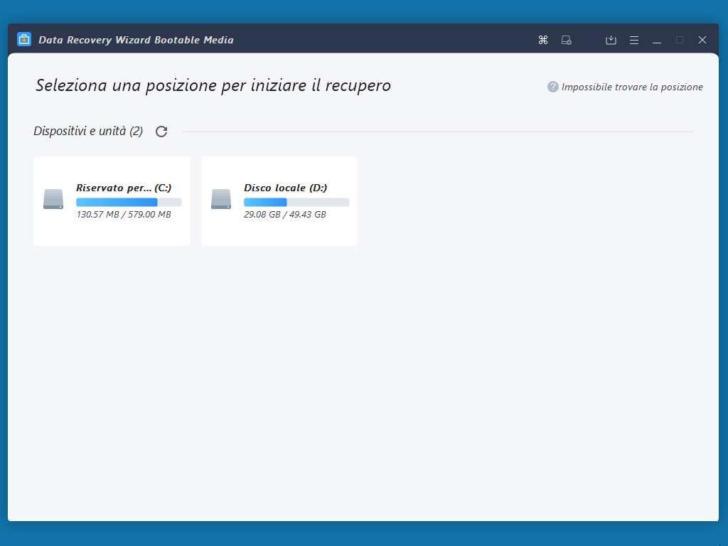Click the usage bar of drive C:
This screenshot has height=546, width=728.
pos(129,202)
